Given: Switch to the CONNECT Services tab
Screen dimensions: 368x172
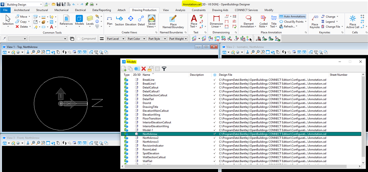Looking at the screenshot, I should pyautogui.click(x=246, y=10).
